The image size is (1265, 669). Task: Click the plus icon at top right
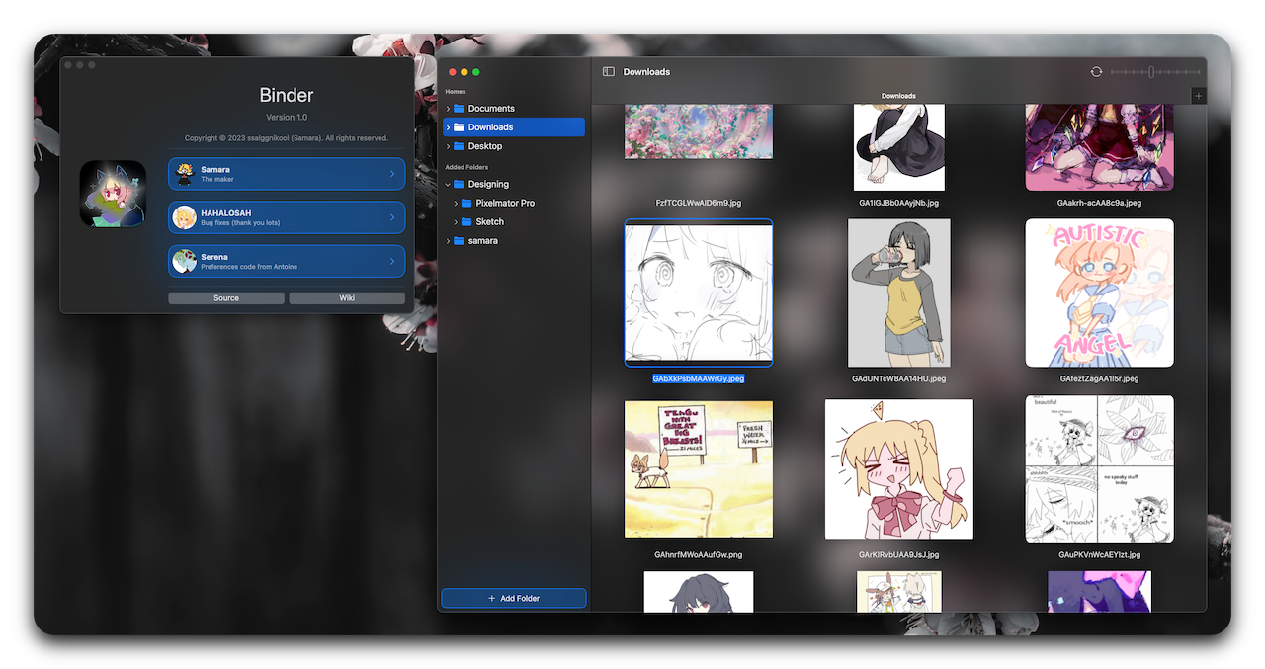(x=1199, y=95)
